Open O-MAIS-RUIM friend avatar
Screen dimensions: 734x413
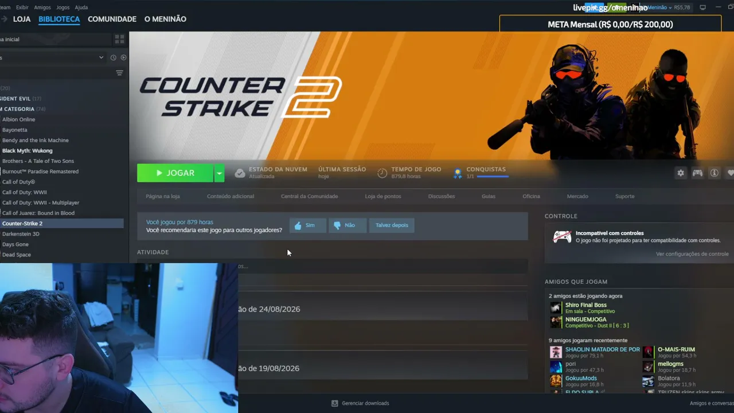click(x=648, y=352)
